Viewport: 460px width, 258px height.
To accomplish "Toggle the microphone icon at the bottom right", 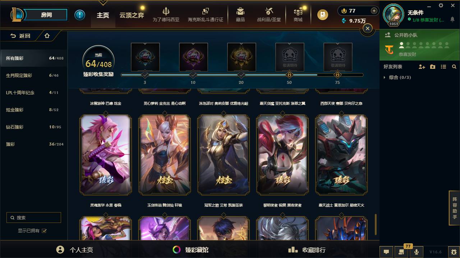I will 417,252.
